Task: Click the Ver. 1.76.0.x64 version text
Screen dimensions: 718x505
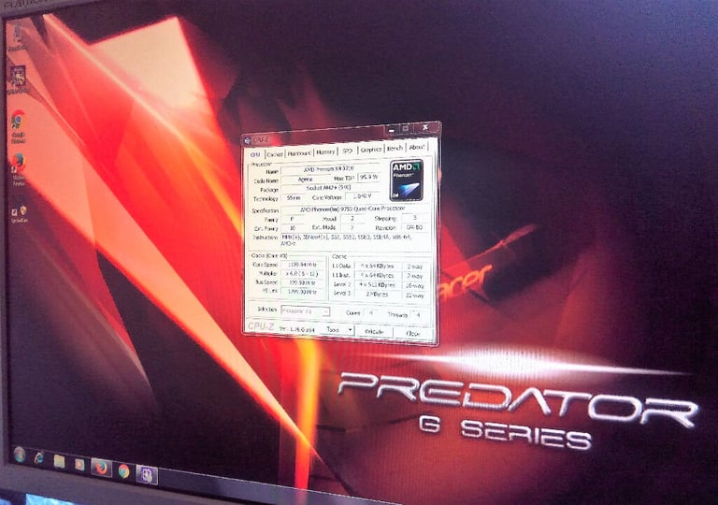Action: pos(296,329)
